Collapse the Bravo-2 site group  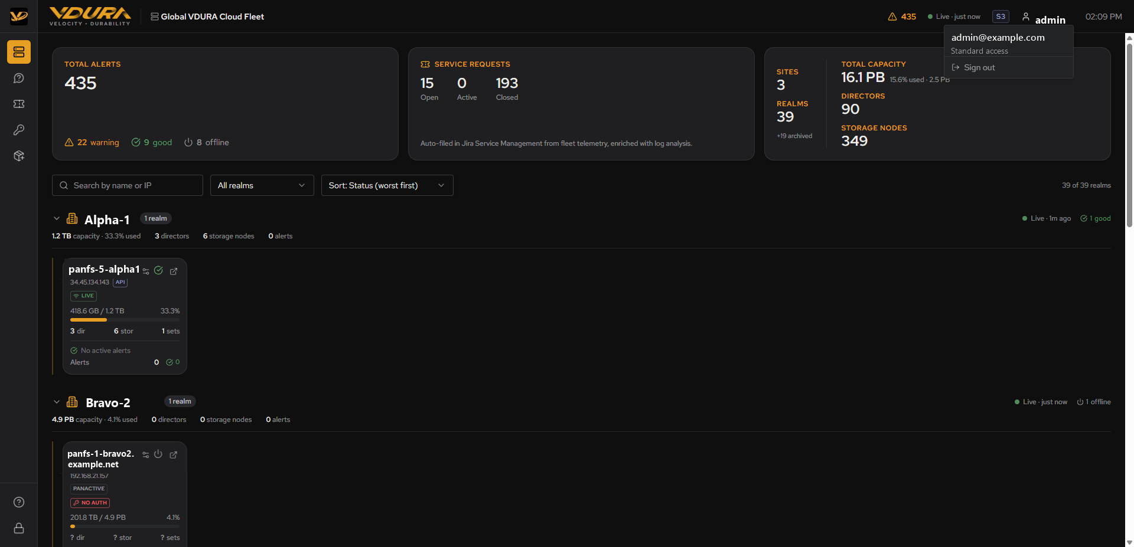pyautogui.click(x=57, y=402)
